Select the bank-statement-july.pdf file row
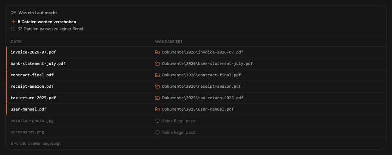The image size is (392, 155). point(196,64)
